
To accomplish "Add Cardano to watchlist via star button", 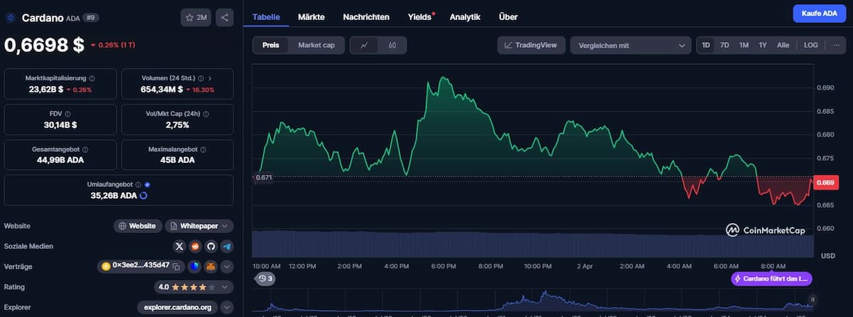I will (195, 17).
